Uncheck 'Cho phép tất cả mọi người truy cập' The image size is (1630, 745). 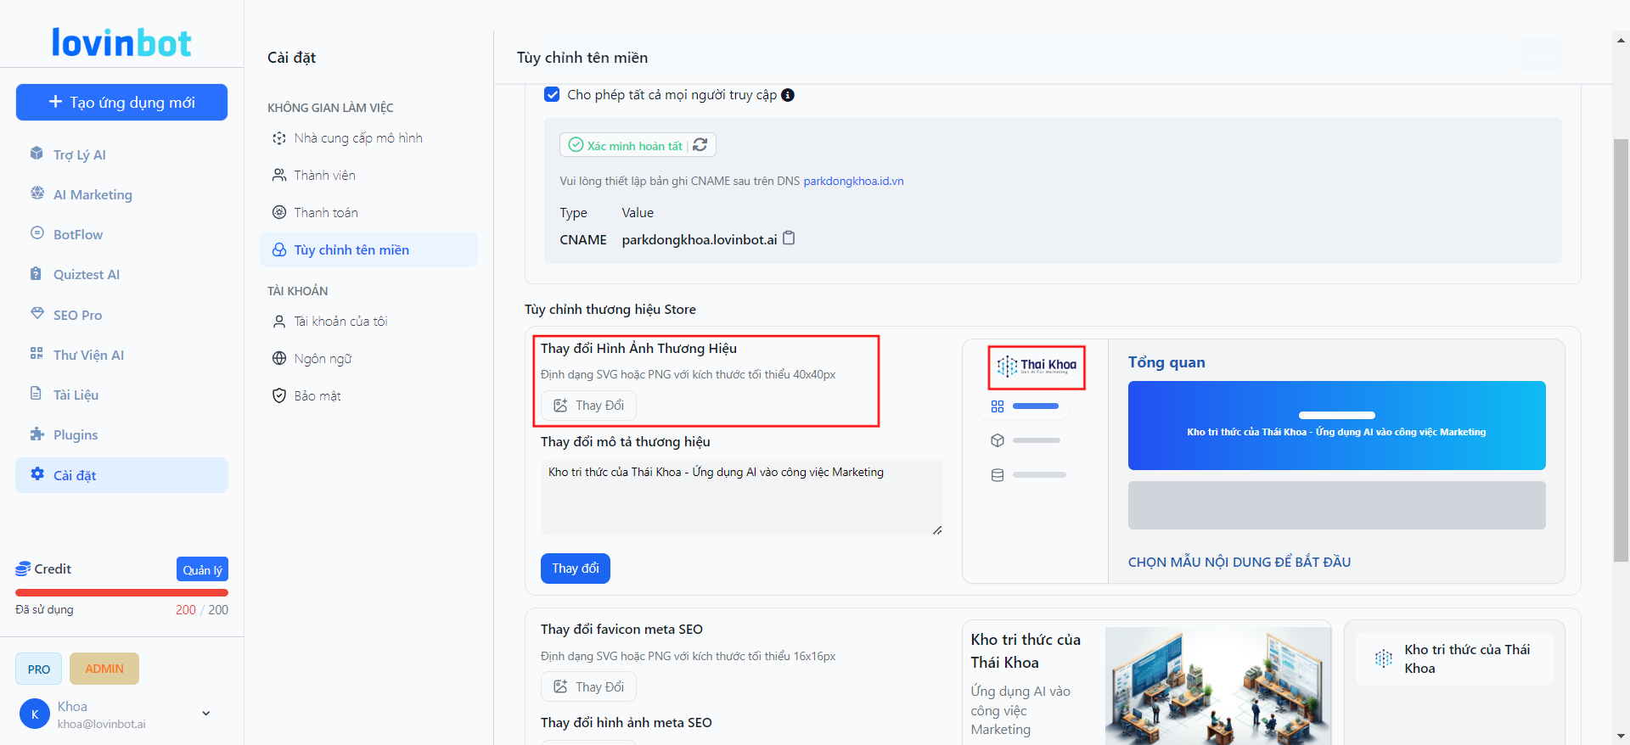tap(552, 95)
